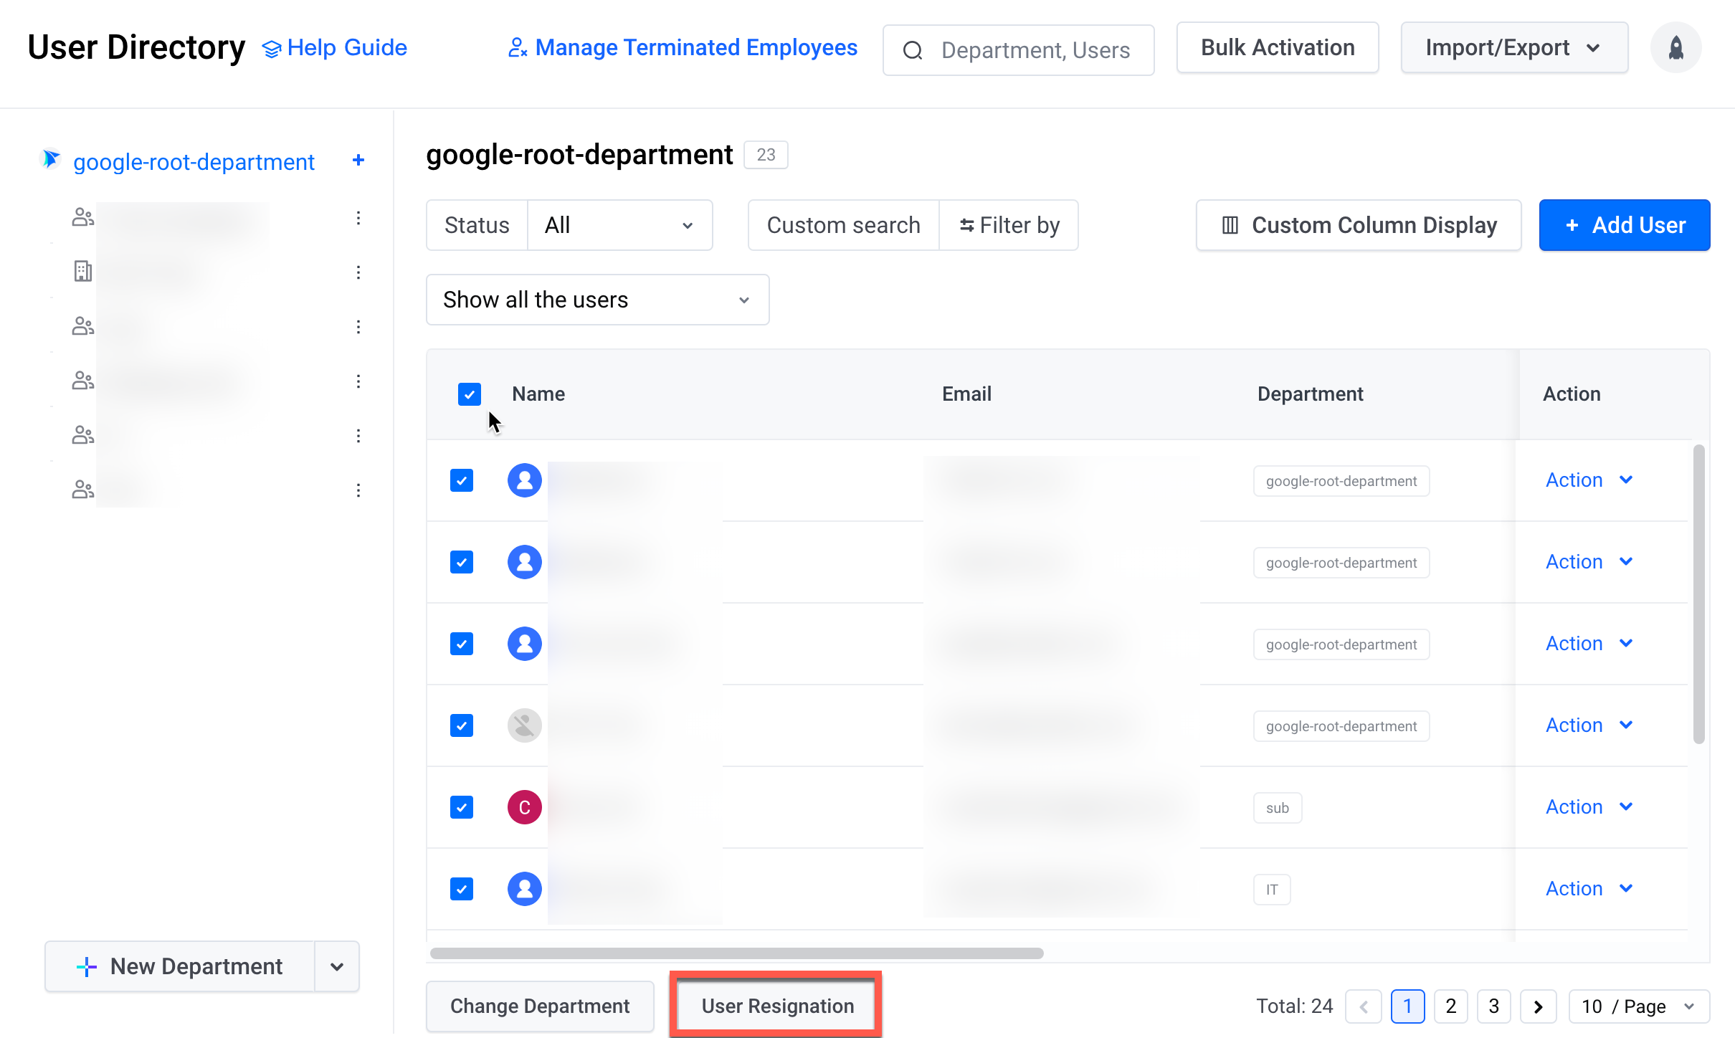Open Action dropdown for second user row
Viewport: 1735px width, 1038px height.
pos(1589,562)
